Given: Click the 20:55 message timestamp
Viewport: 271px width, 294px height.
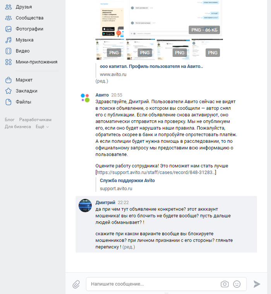Looking at the screenshot, I should (x=117, y=95).
